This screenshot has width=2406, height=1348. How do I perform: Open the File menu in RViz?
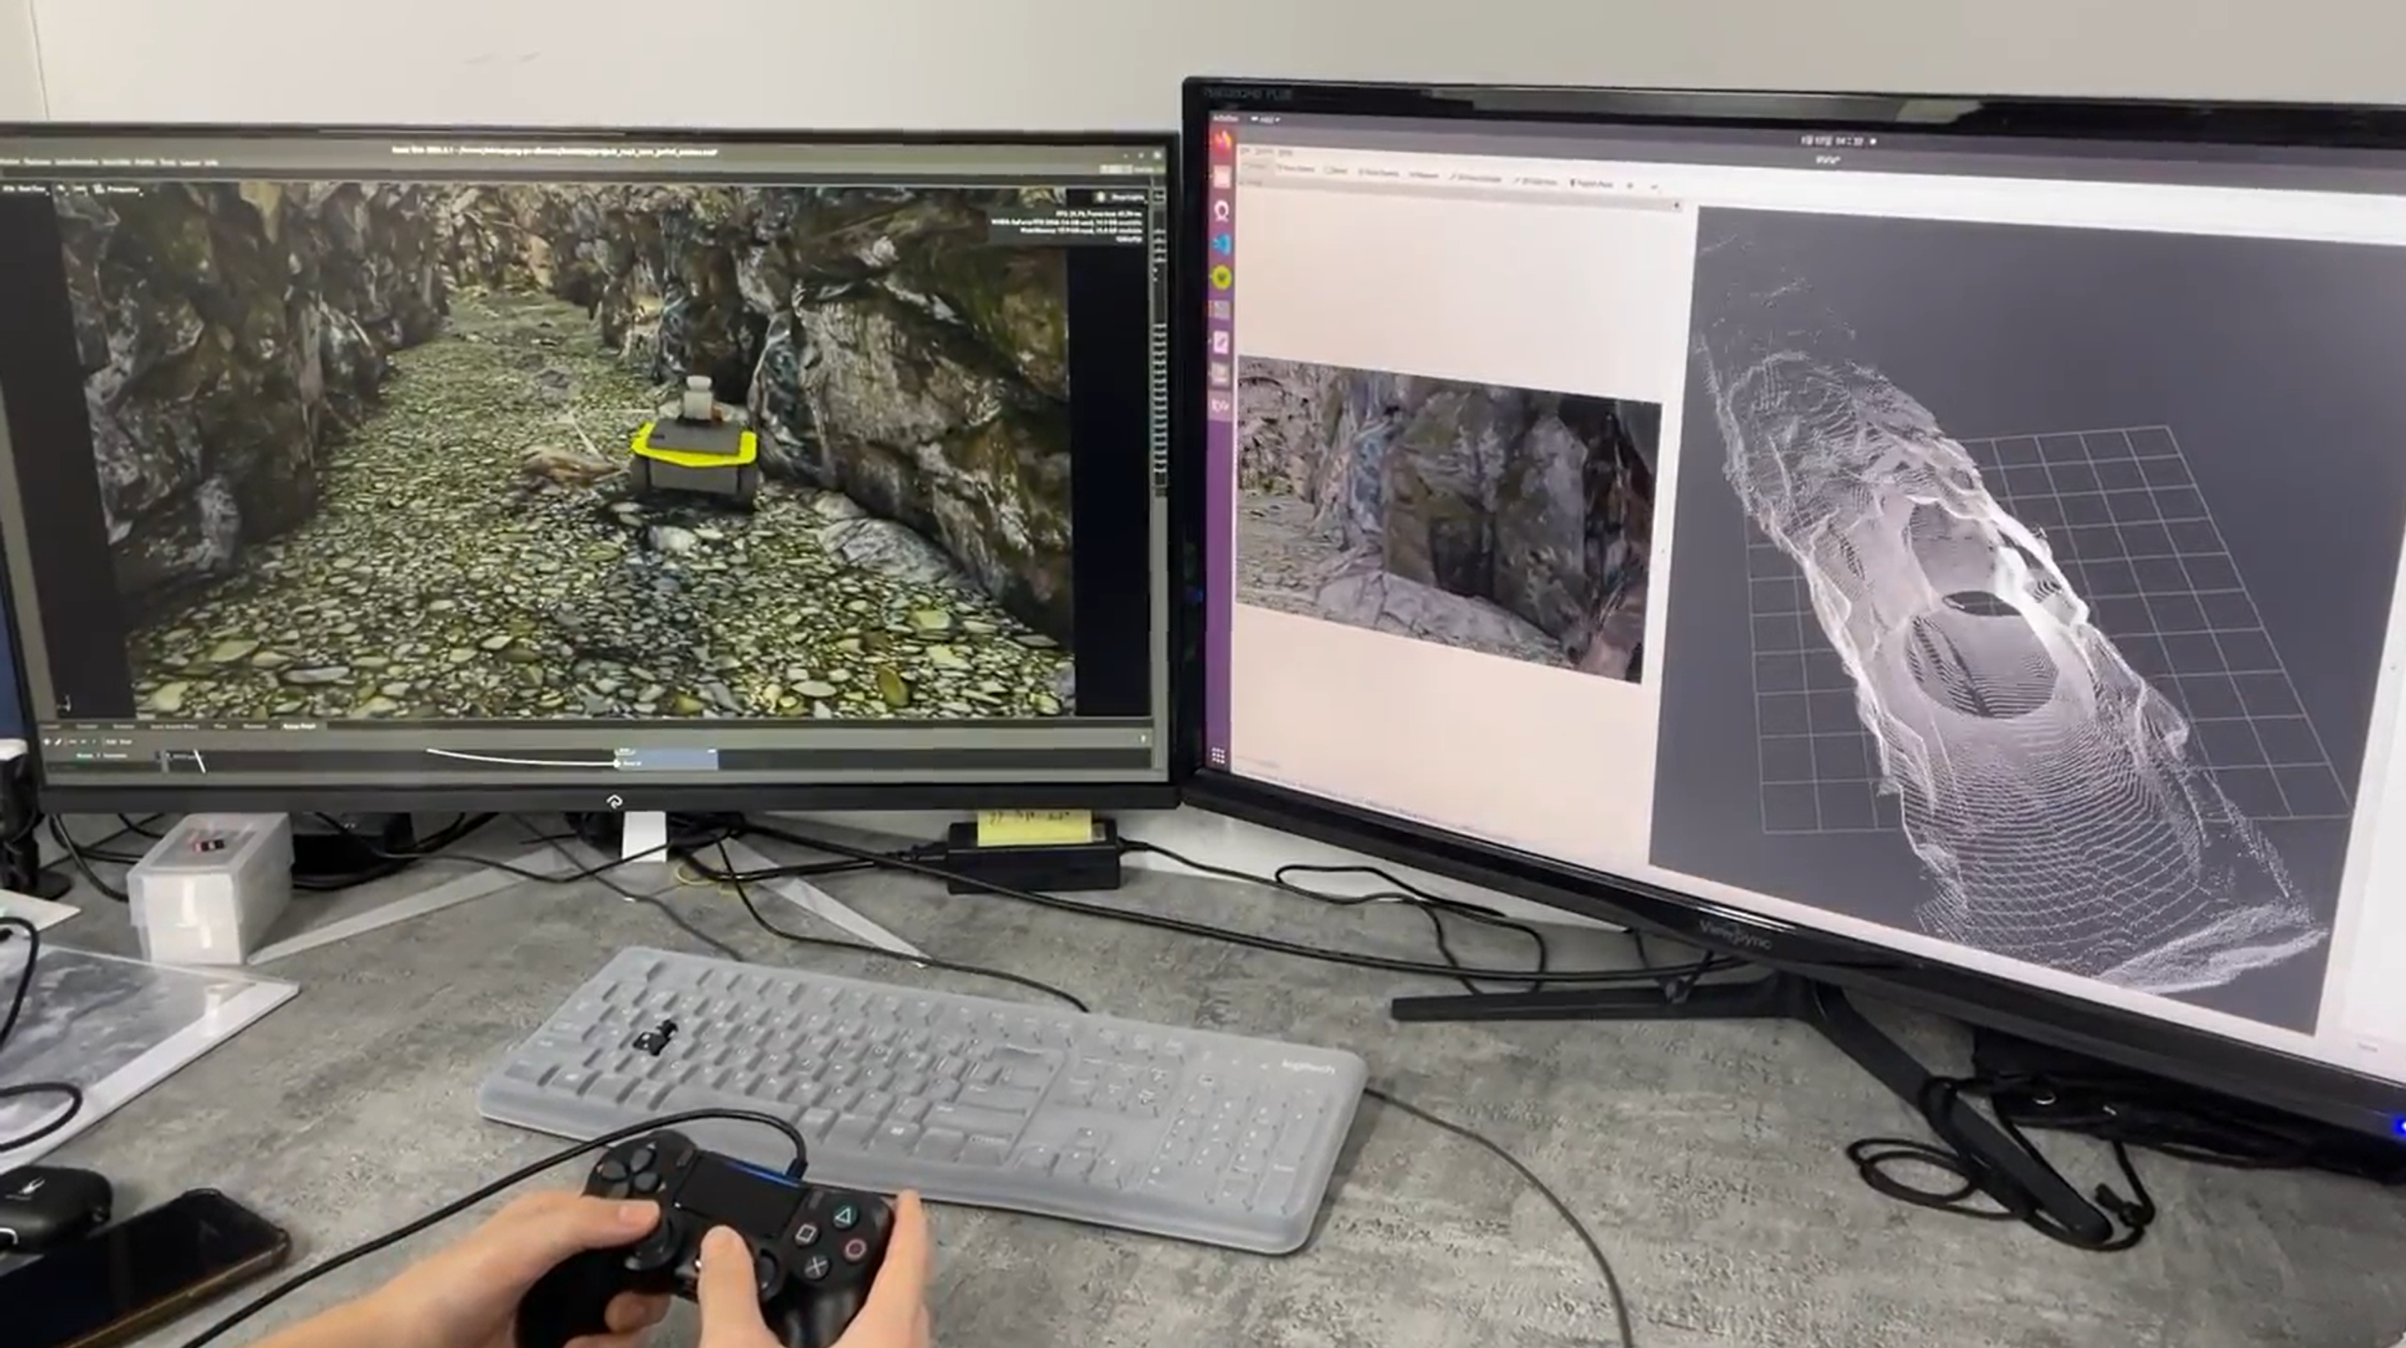tap(1246, 150)
